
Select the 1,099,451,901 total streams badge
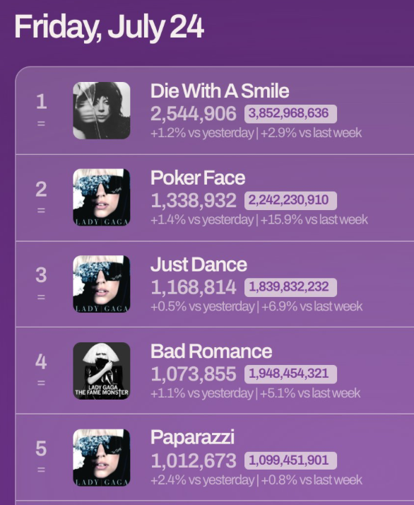(290, 460)
